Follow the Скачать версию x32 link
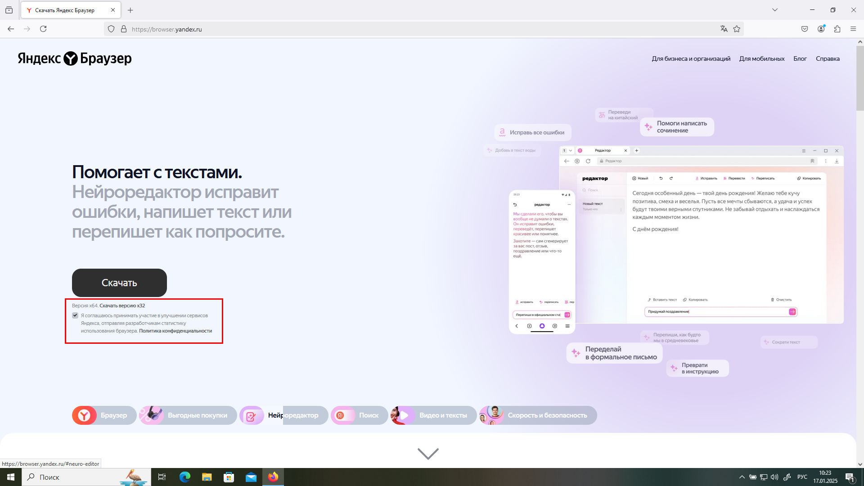The image size is (864, 486). (x=122, y=305)
